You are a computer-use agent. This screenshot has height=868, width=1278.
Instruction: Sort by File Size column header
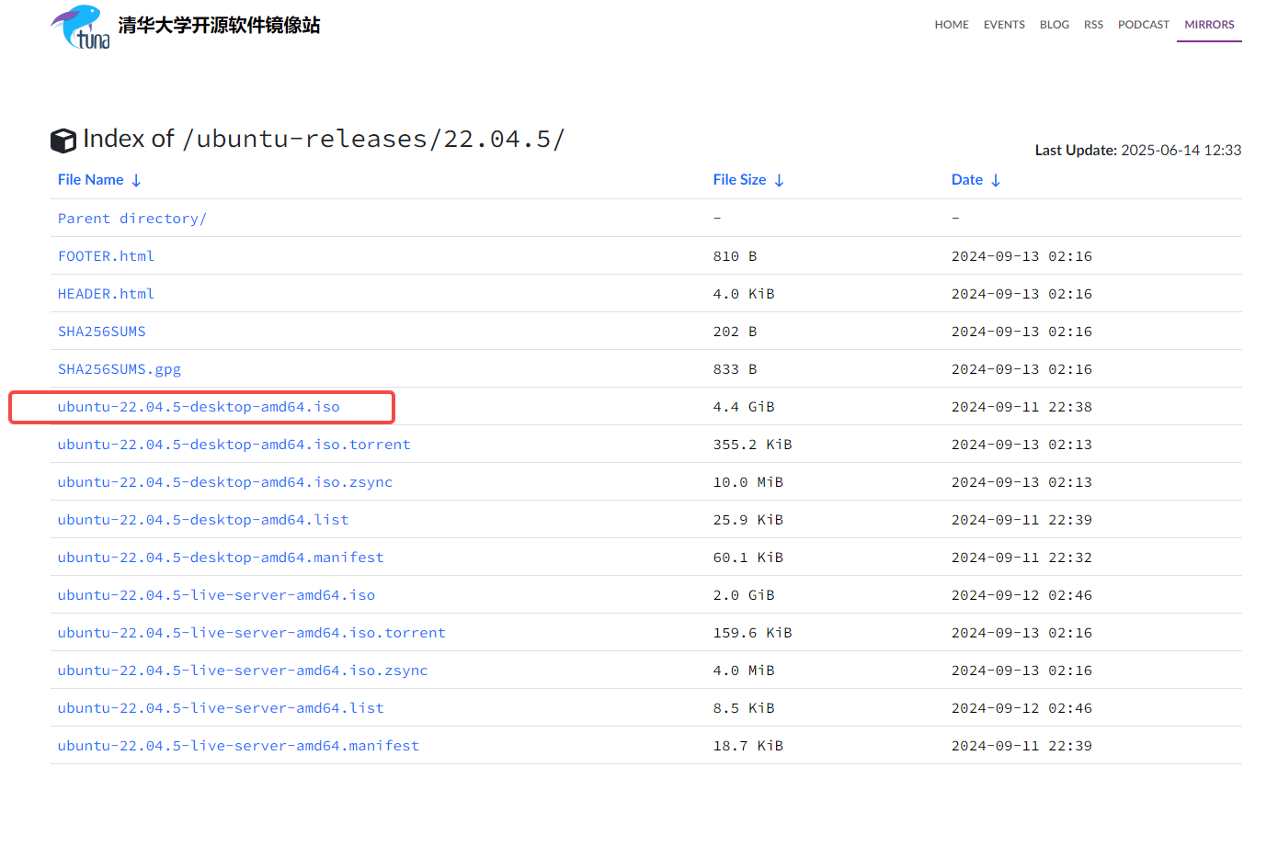point(748,180)
